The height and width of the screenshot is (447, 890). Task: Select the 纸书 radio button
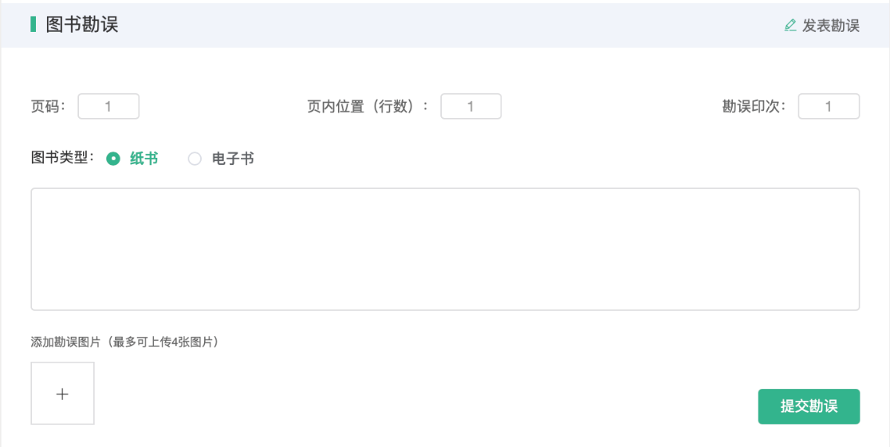113,159
